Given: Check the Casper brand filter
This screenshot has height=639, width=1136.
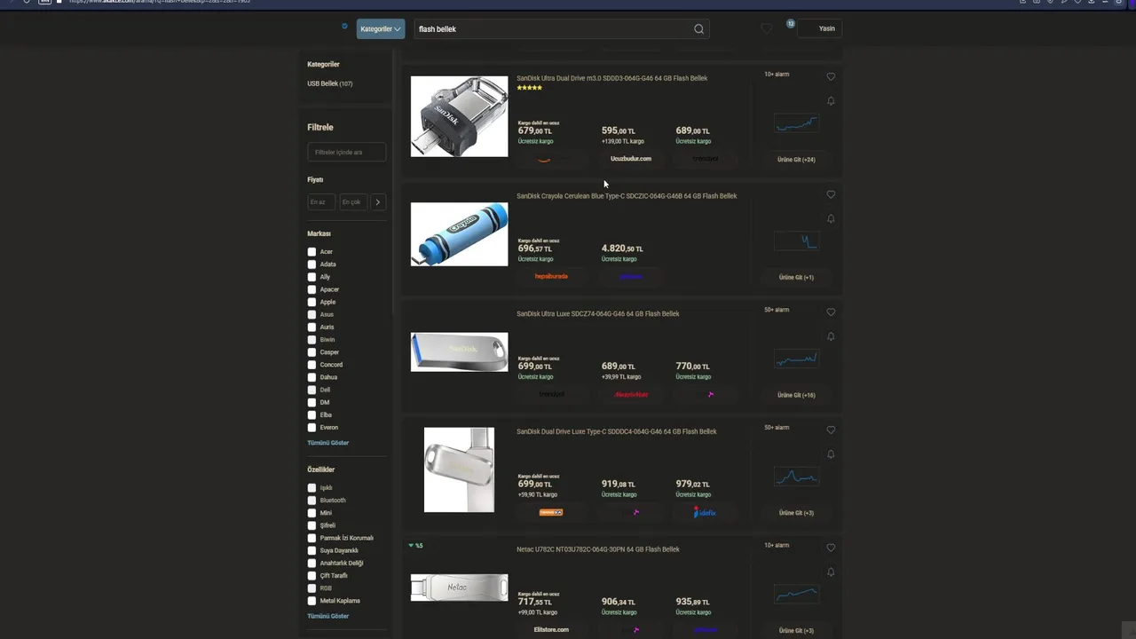Looking at the screenshot, I should tap(312, 352).
